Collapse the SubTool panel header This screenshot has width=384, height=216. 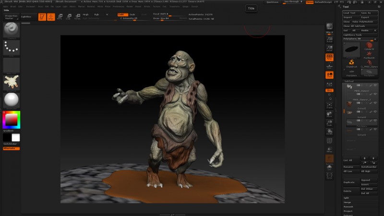pos(349,82)
